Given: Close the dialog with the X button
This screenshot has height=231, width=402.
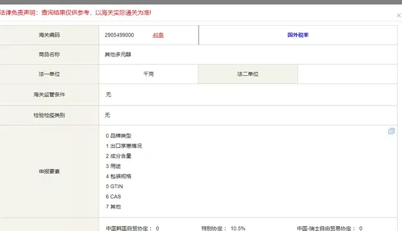Looking at the screenshot, I should coord(399,16).
